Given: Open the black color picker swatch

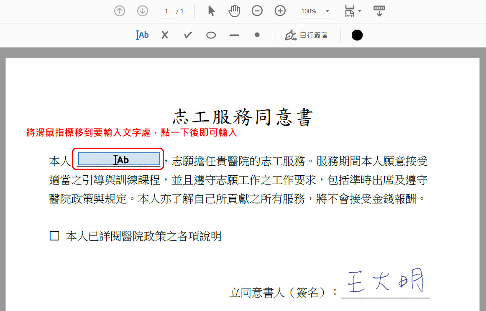Looking at the screenshot, I should pyautogui.click(x=357, y=35).
